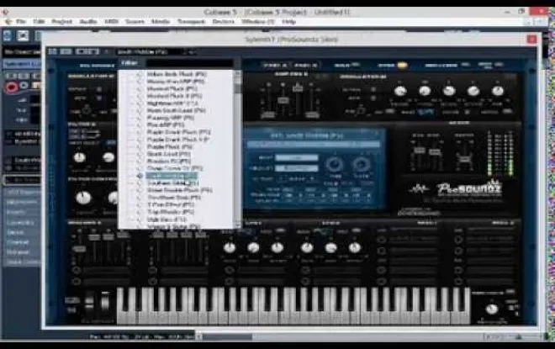Turn Oscillator A2 Phase knob (second of five)

click(425, 91)
